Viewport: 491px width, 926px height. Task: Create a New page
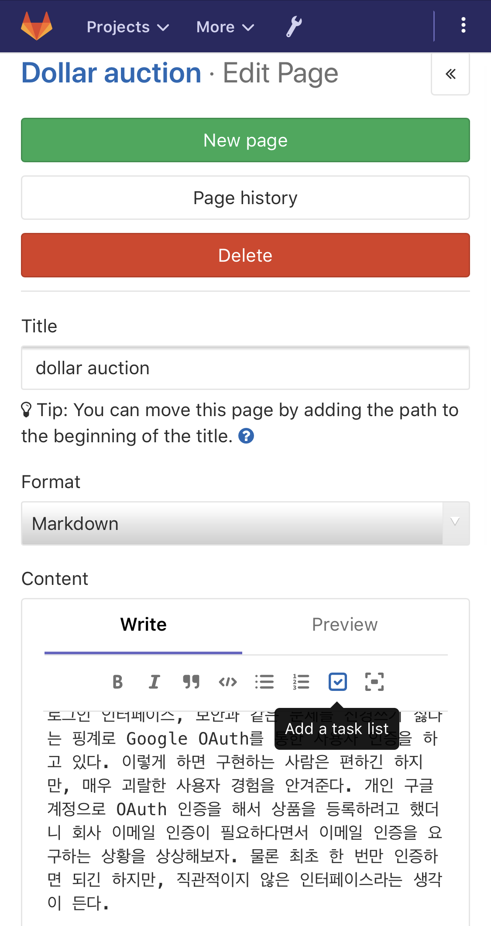[245, 140]
